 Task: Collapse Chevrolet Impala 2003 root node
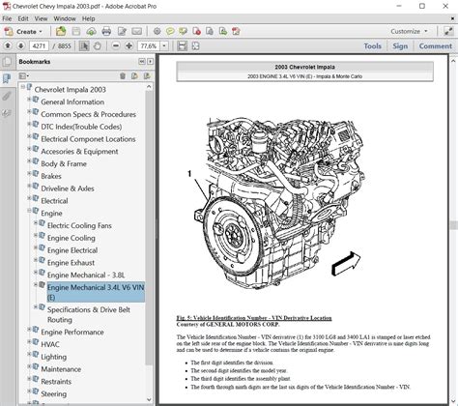pos(22,87)
